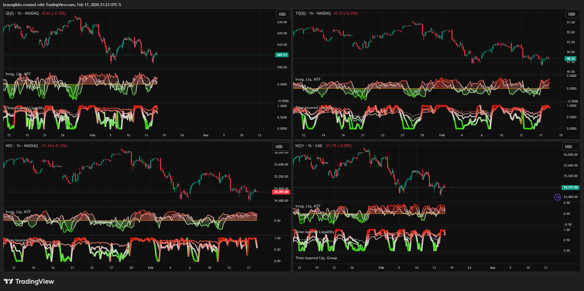Click the Time-layered Liq. Group label

316,258
